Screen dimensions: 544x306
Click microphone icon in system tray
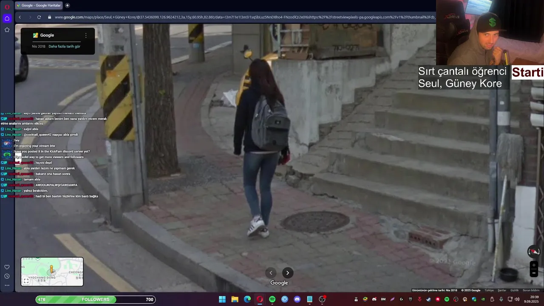(501, 299)
